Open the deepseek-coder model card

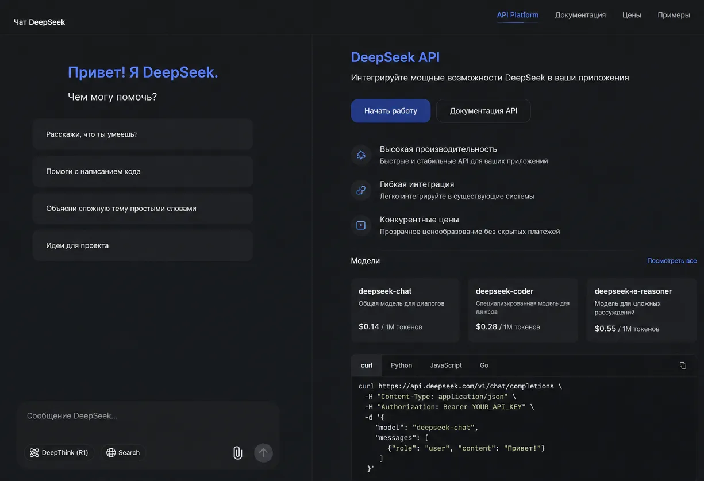[522, 310]
